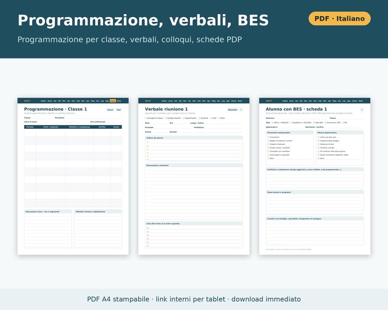
Task: Open the Verbale riunione 1 page thumbnail
Action: (x=194, y=176)
